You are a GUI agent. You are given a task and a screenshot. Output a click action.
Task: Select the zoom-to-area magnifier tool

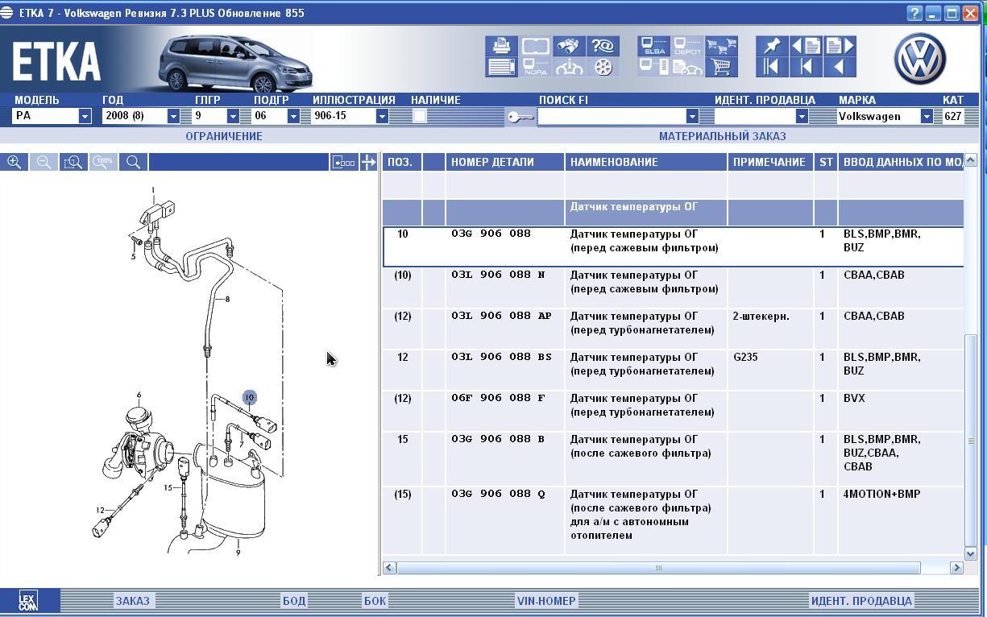[x=73, y=162]
